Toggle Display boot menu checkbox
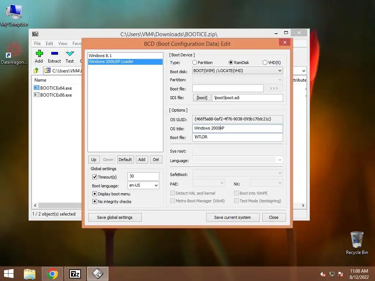This screenshot has height=281, width=375. pos(95,194)
